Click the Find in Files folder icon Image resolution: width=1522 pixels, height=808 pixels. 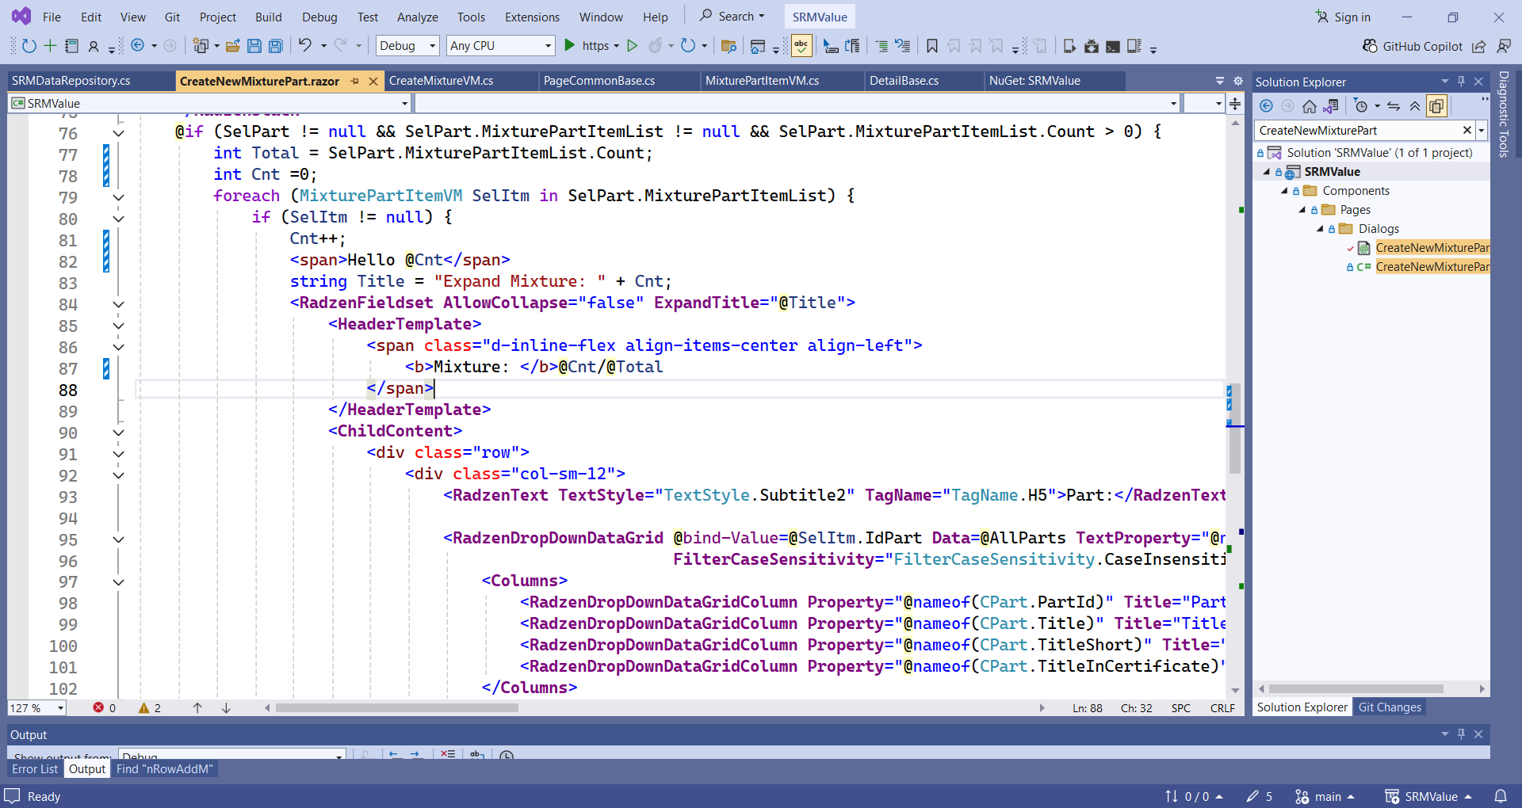(x=728, y=46)
